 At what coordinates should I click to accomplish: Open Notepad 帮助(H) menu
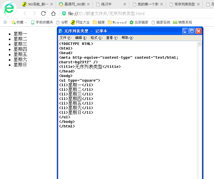click(128, 38)
